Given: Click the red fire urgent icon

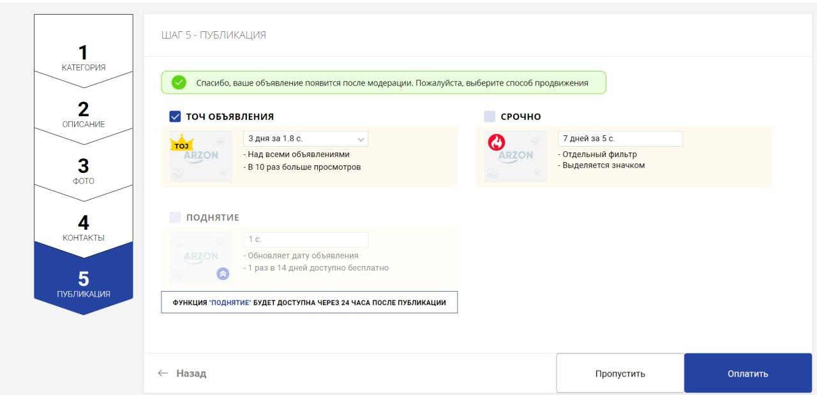Looking at the screenshot, I should pos(497,143).
